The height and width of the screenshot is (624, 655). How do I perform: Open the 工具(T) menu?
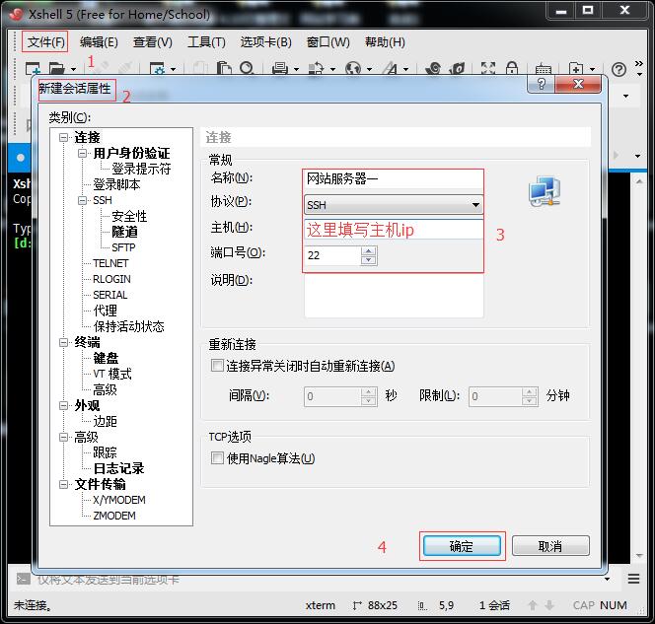point(206,41)
